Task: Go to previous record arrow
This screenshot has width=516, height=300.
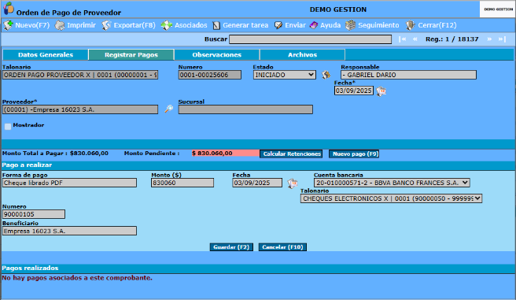Action: [415, 39]
